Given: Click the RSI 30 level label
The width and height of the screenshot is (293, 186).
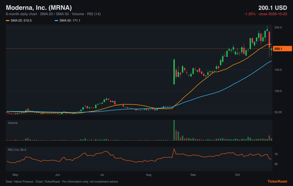Looking at the screenshot, I should coord(276,164).
